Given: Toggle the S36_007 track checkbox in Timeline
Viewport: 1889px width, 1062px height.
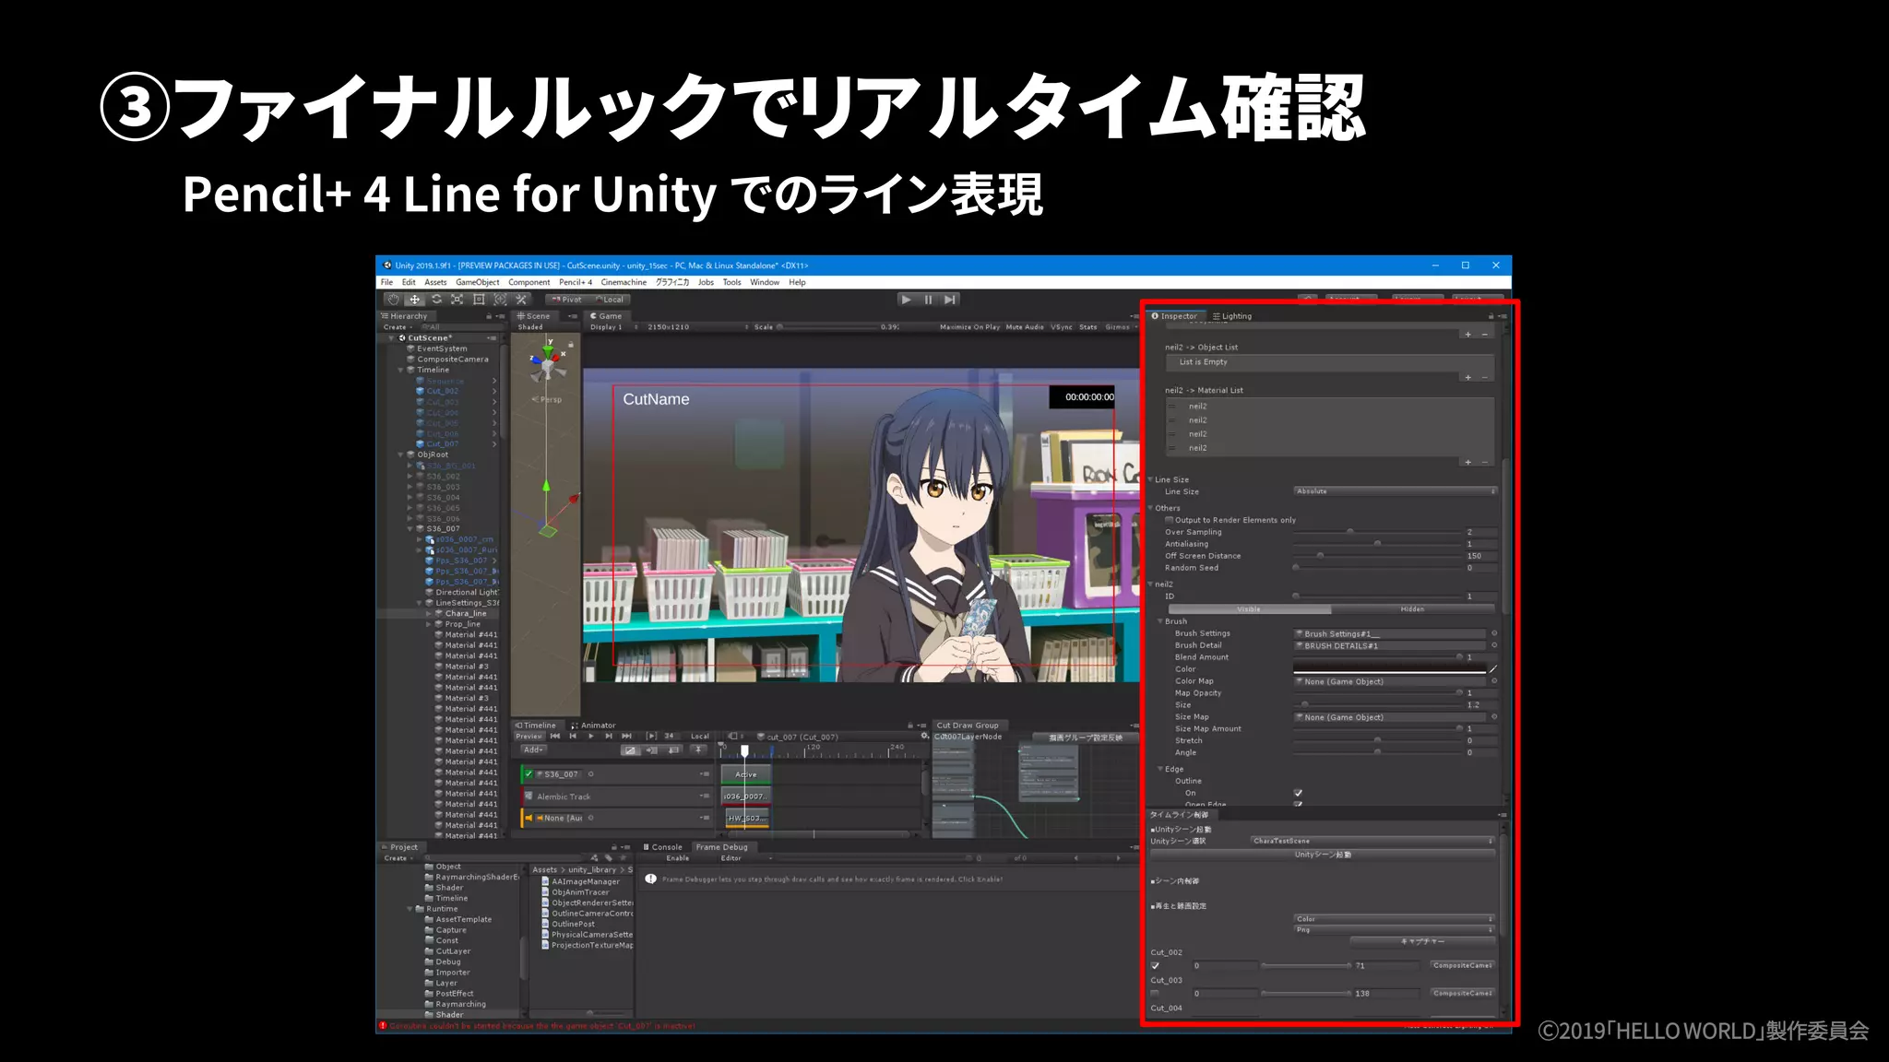Looking at the screenshot, I should coord(529,774).
